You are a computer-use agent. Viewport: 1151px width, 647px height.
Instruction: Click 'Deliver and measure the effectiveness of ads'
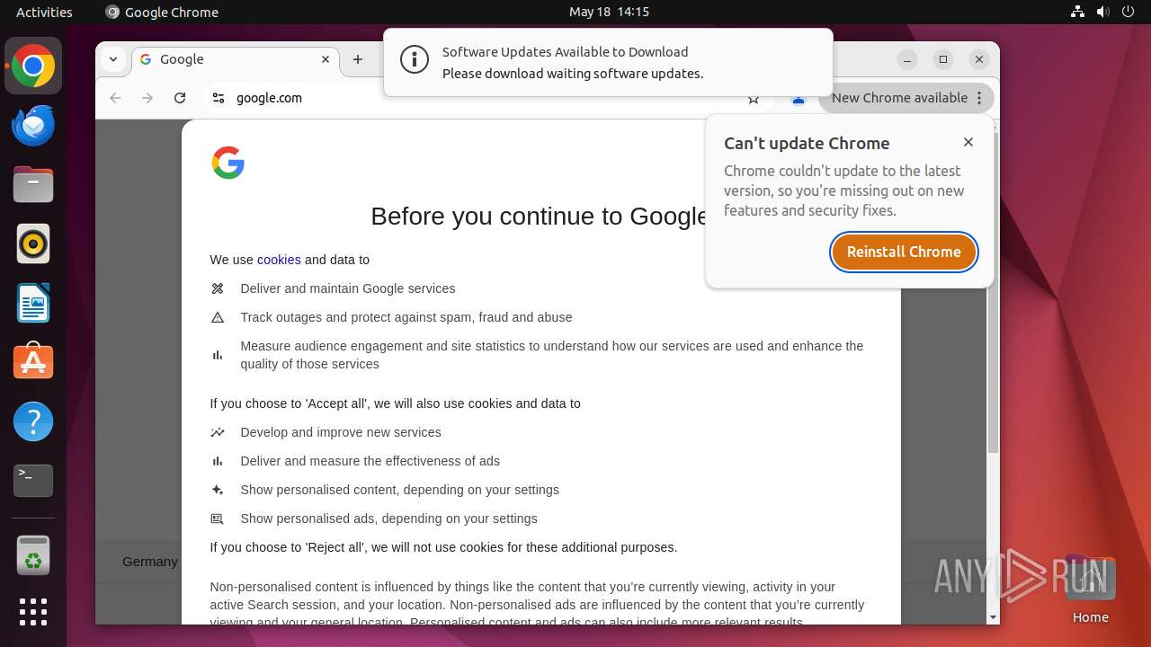click(370, 461)
